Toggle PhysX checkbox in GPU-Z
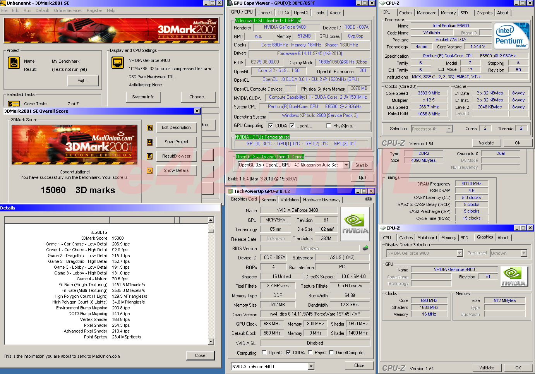The height and width of the screenshot is (374, 535). click(310, 353)
